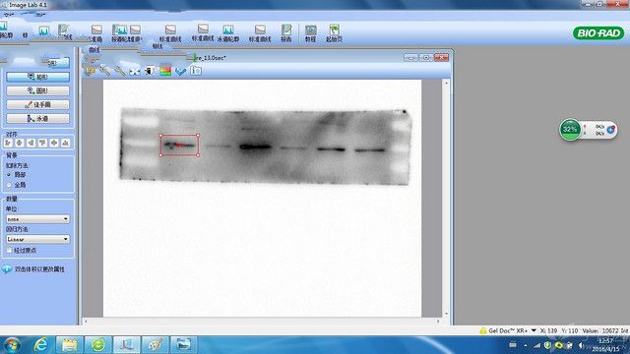
Task: Enable the 经过原点 force through origin checkbox
Action: click(9, 250)
